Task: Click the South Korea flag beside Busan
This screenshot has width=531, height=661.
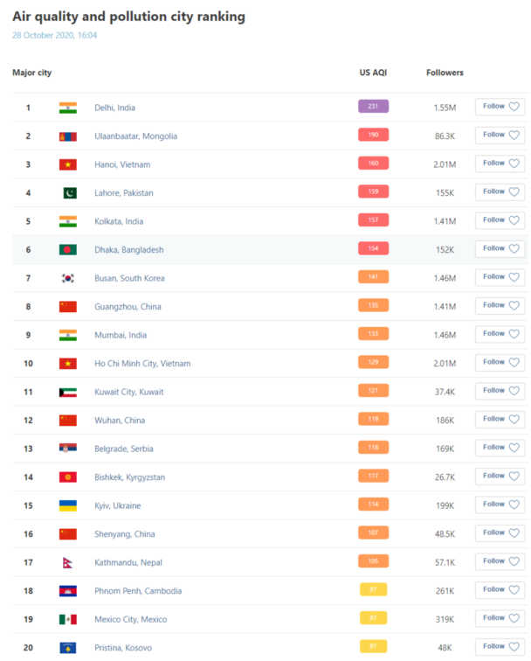Action: pos(68,278)
